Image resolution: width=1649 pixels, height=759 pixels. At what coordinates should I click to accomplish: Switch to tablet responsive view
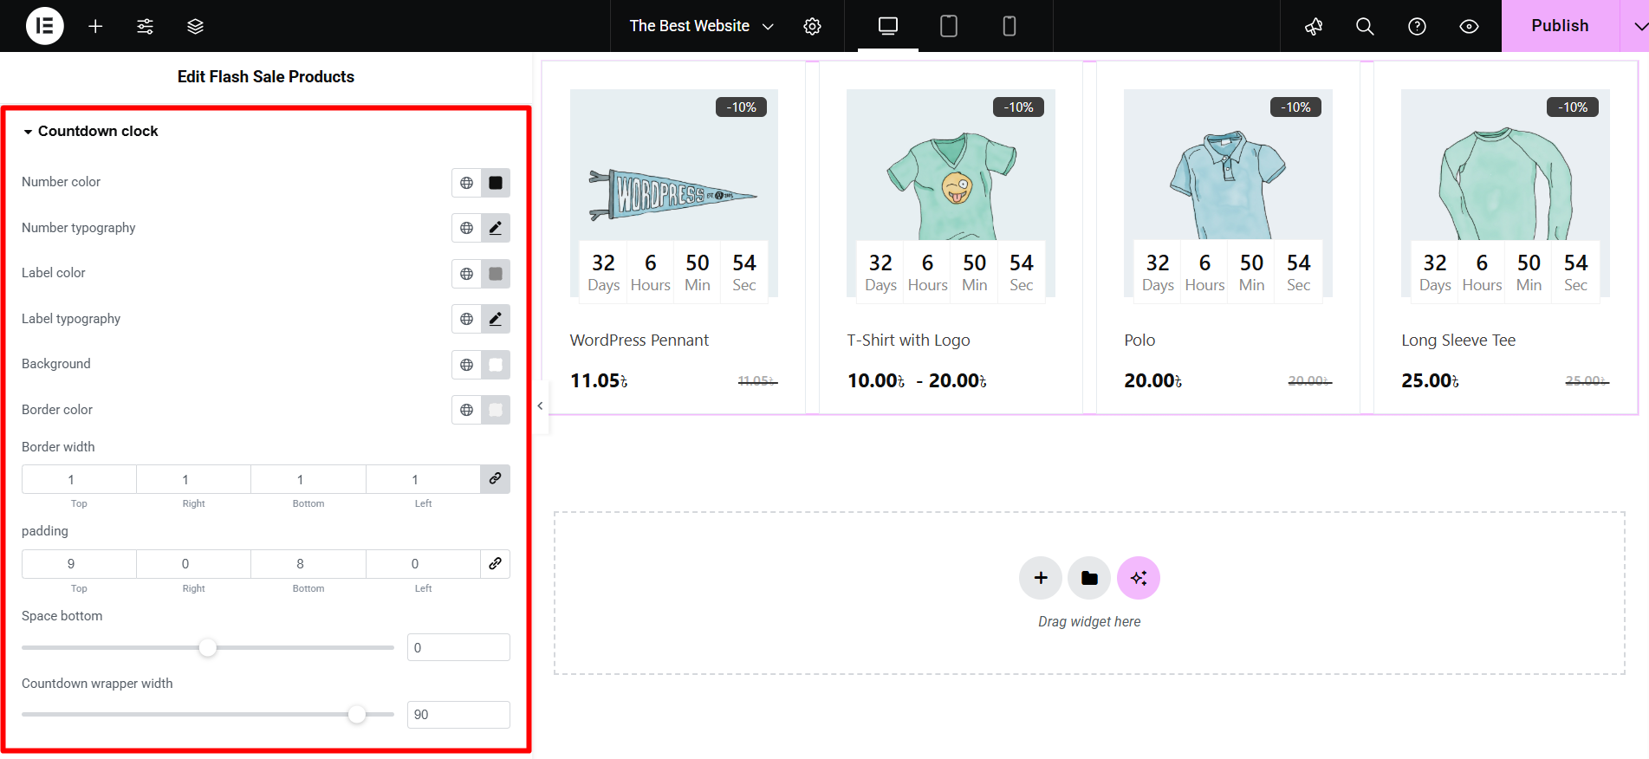point(949,26)
